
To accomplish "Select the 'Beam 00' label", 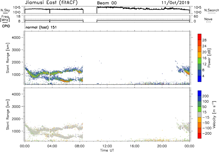I will (107, 3).
